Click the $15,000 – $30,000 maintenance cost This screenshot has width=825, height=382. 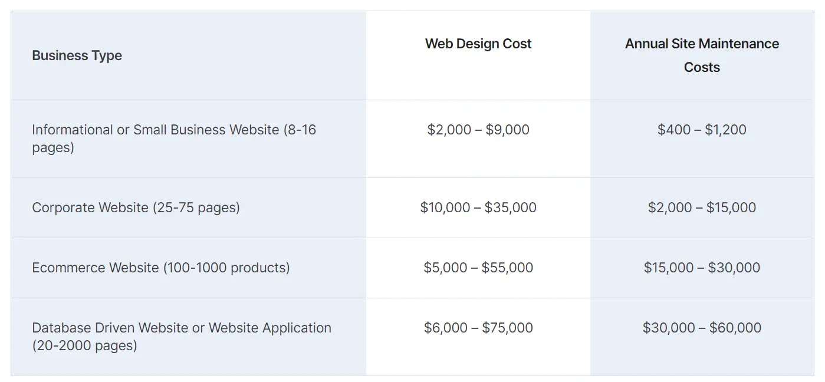[x=702, y=268]
